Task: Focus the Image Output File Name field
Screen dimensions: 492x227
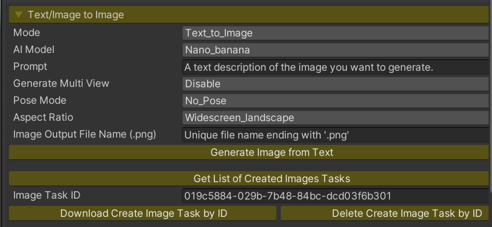Action: (335, 135)
